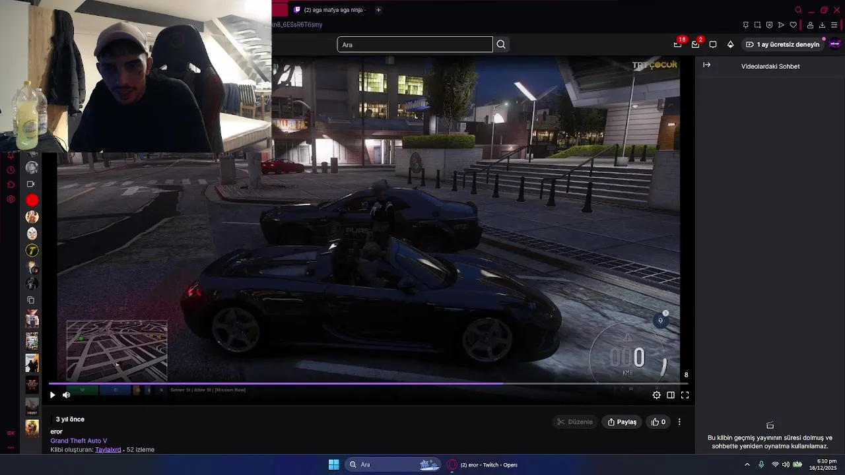The image size is (845, 475).
Task: Open clip creator Taylalxrd link
Action: (108, 450)
